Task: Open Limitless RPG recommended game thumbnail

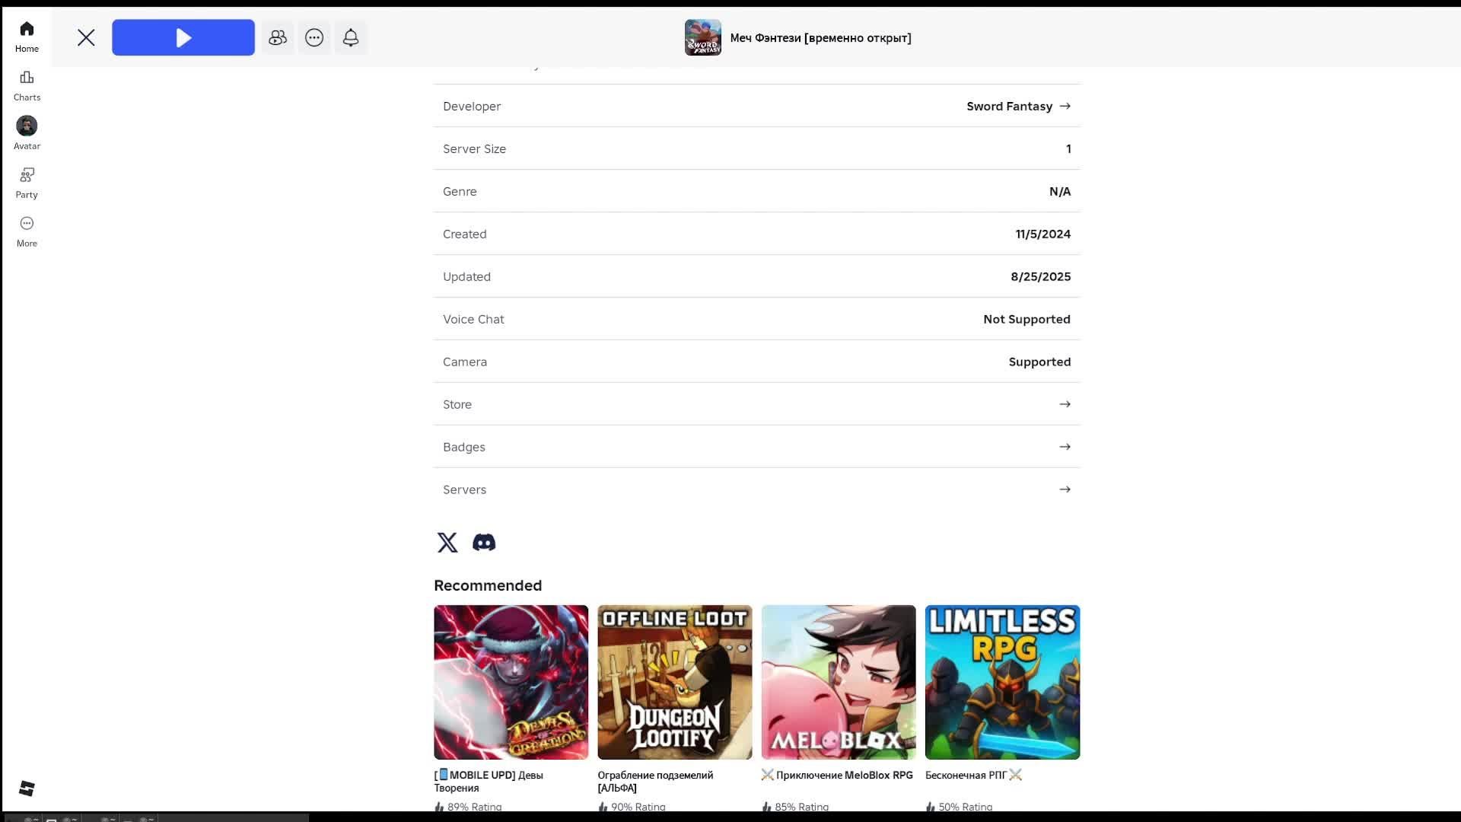Action: tap(1002, 682)
